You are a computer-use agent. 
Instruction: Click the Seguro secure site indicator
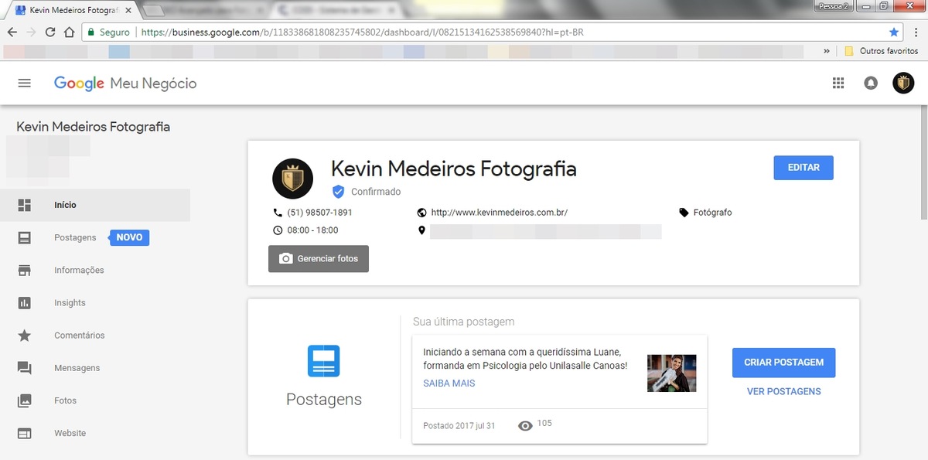pyautogui.click(x=108, y=32)
